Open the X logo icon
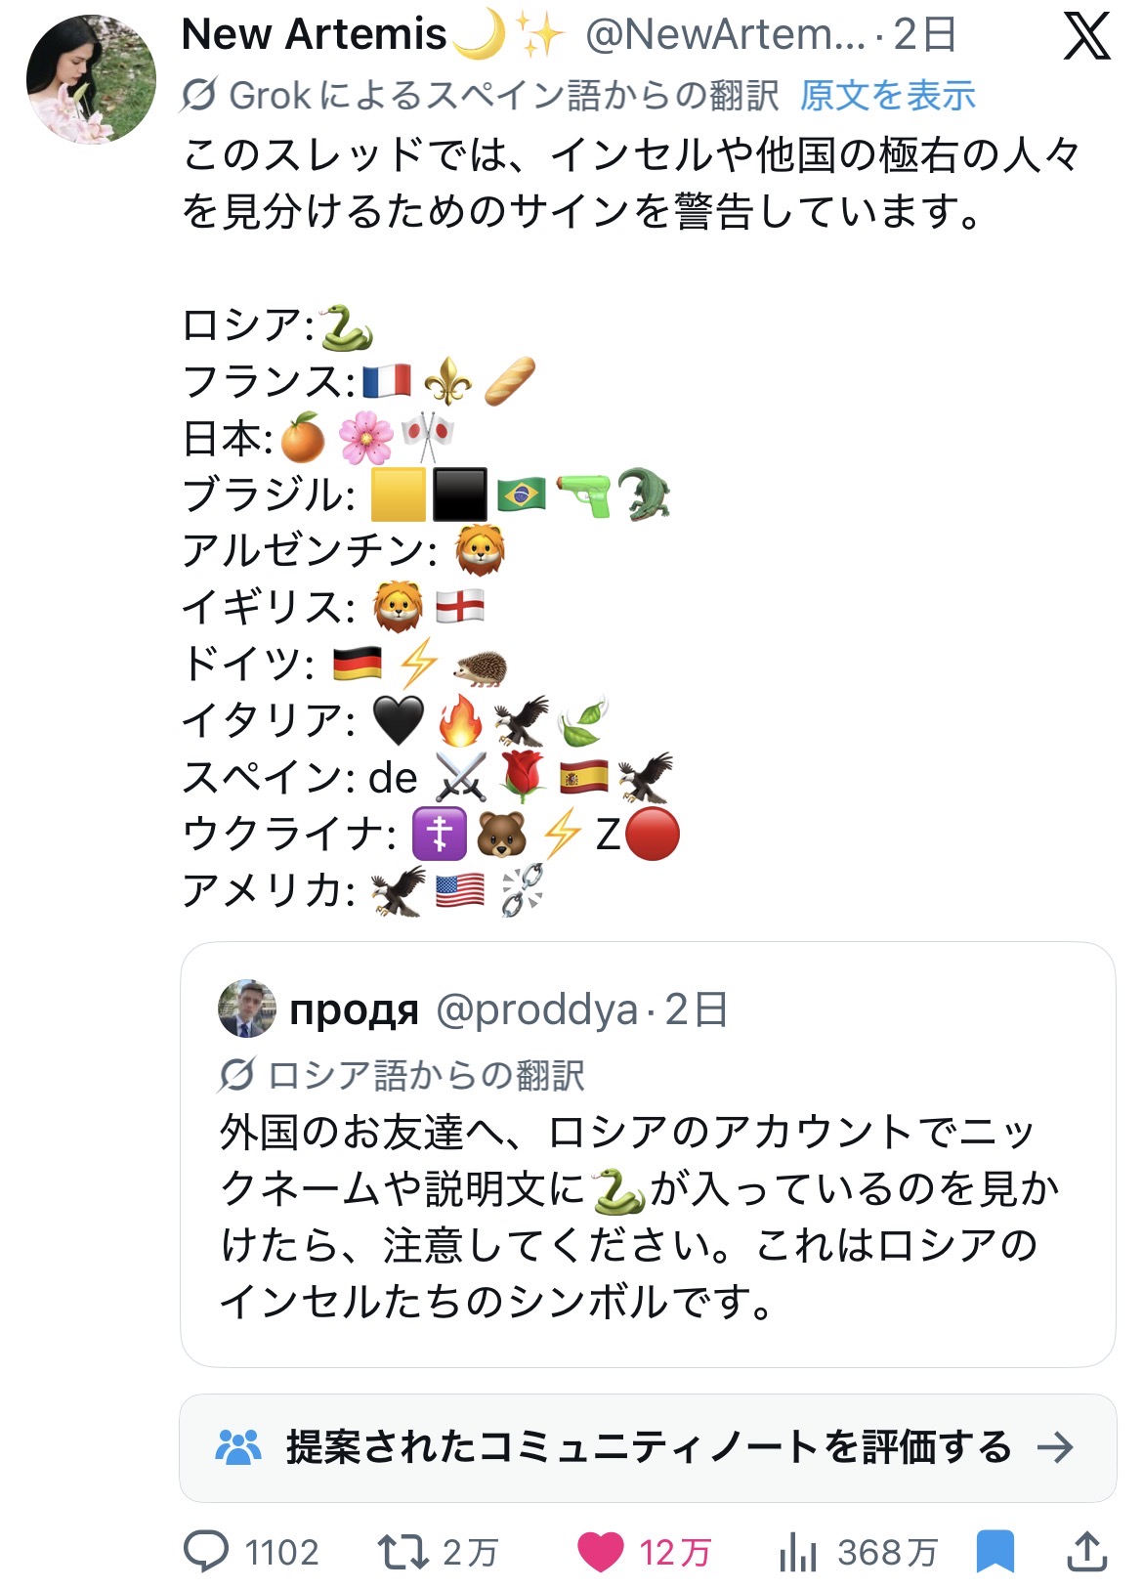 pyautogui.click(x=1086, y=37)
